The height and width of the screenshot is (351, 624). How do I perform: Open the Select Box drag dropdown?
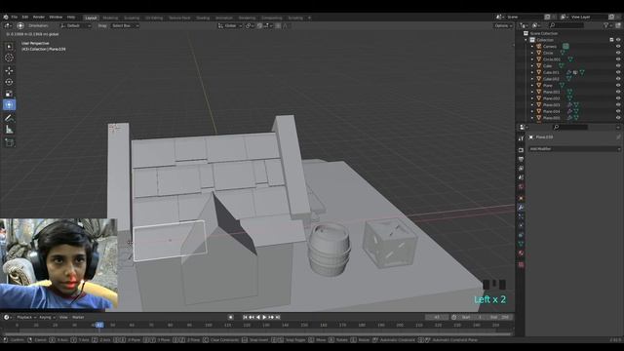[x=125, y=25]
